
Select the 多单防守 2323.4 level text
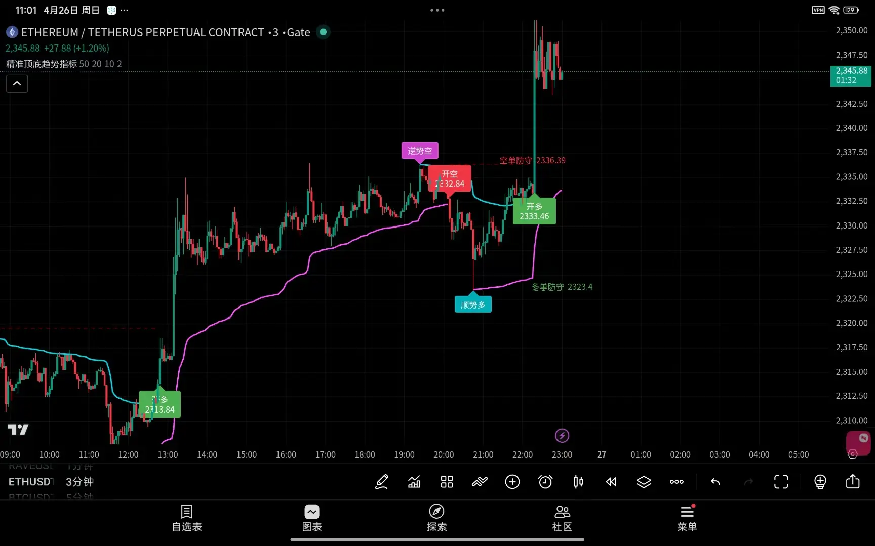pos(562,287)
